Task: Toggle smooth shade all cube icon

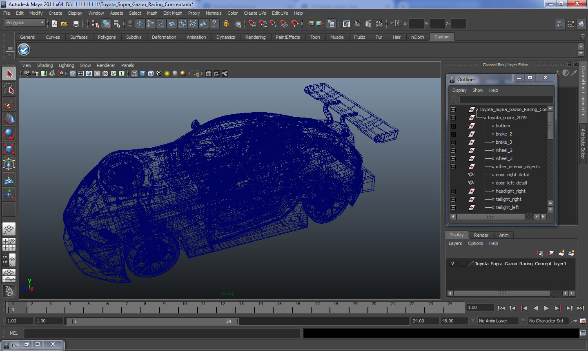Action: [143, 73]
